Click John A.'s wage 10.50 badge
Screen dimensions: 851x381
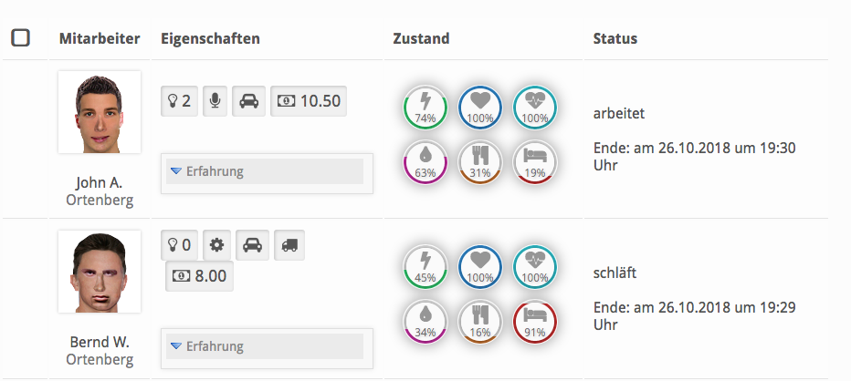[x=310, y=100]
